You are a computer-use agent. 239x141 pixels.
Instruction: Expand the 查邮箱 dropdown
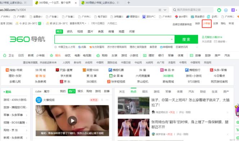(226, 42)
